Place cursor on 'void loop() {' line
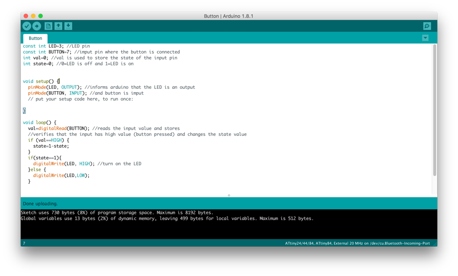 point(40,123)
